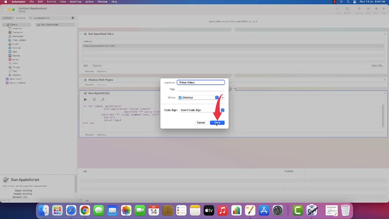Launch Google Chrome from the Dock
The image size is (389, 219).
pos(85,210)
